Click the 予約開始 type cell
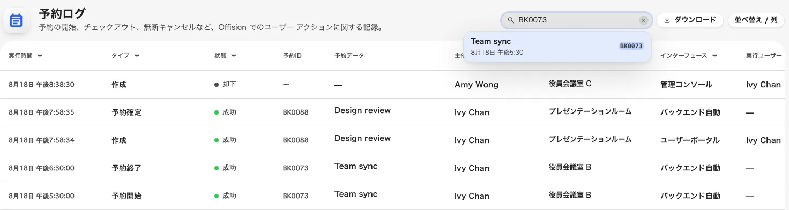Screen dimensions: 789x210 (x=126, y=196)
